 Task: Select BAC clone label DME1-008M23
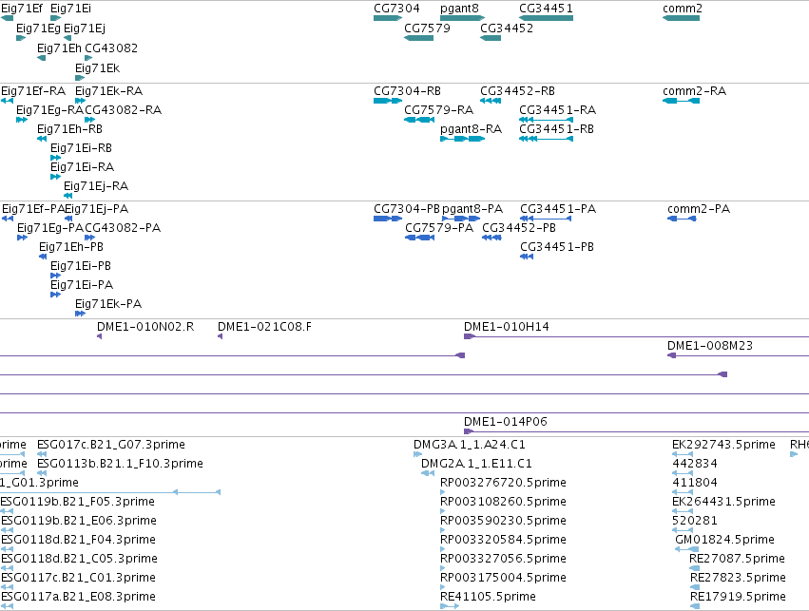pos(710,346)
